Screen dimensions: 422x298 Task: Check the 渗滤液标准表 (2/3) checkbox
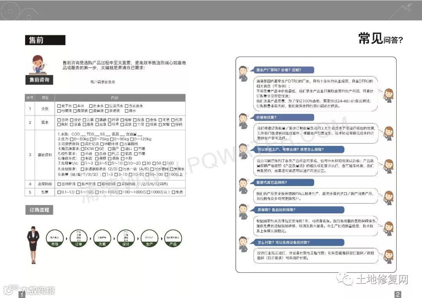point(82,169)
